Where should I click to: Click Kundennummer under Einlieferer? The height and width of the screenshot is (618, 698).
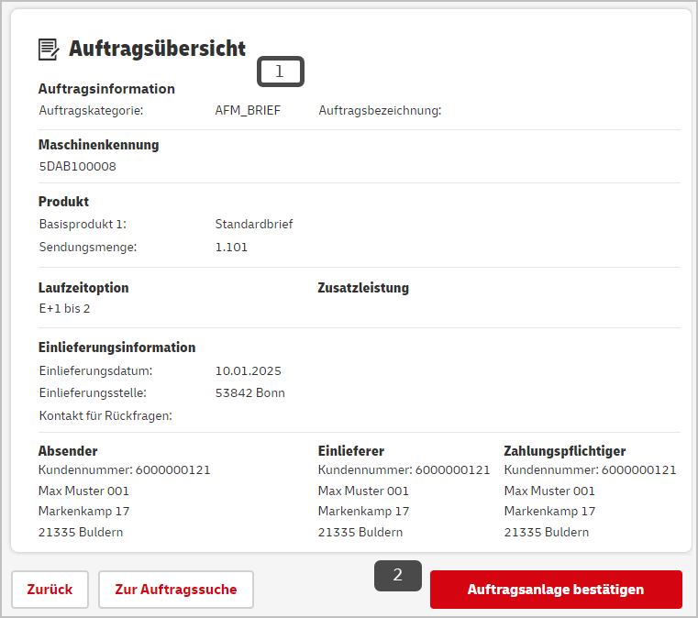pyautogui.click(x=404, y=469)
